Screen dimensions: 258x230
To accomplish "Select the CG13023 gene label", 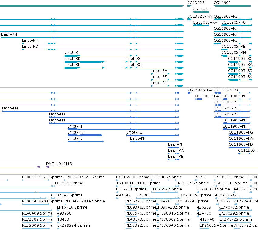I will (x=201, y=9).
